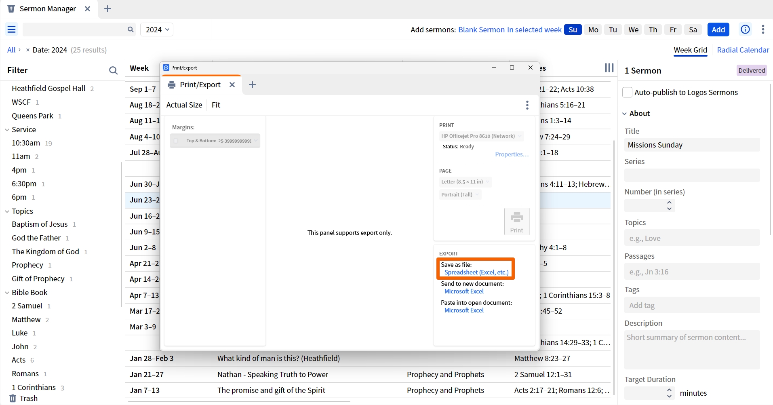Click Blank Sermon link
This screenshot has width=773, height=405.
click(481, 30)
